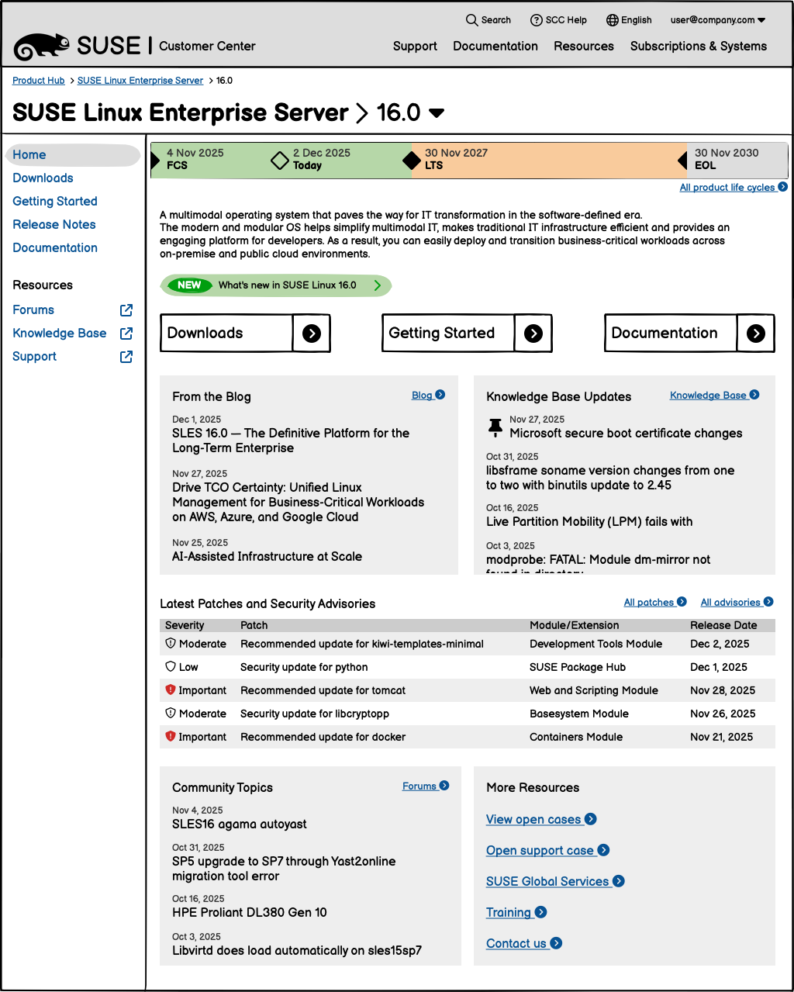Viewport: 794px width, 992px height.
Task: Open Getting Started in the sidebar
Action: point(55,202)
